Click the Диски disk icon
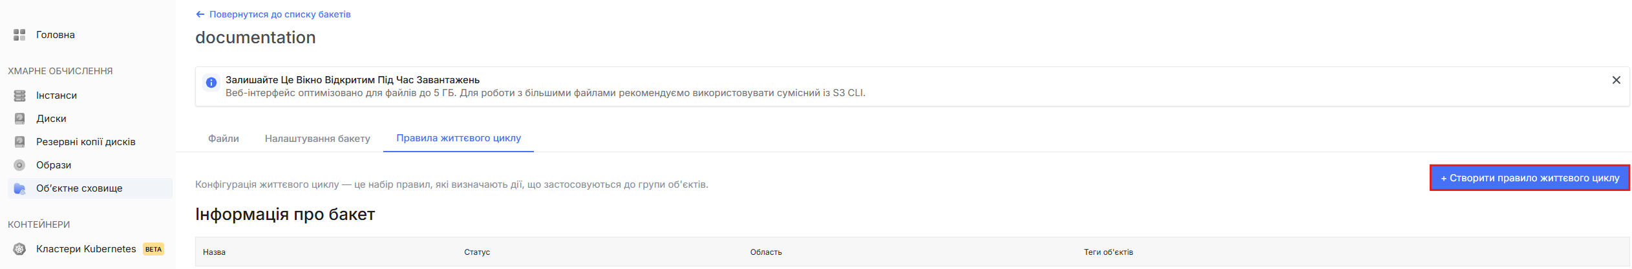The image size is (1632, 269). pyautogui.click(x=19, y=119)
